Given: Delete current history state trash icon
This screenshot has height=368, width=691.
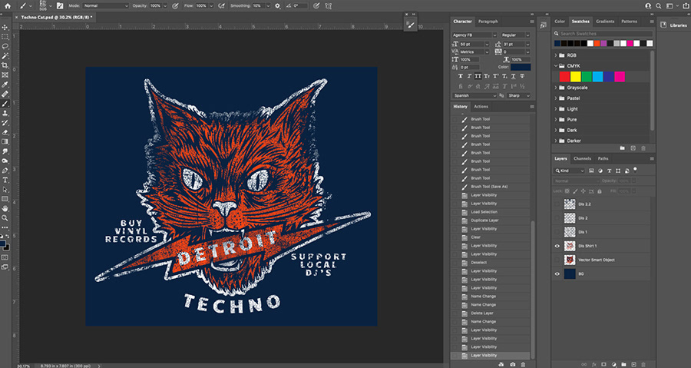Looking at the screenshot, I should click(523, 364).
